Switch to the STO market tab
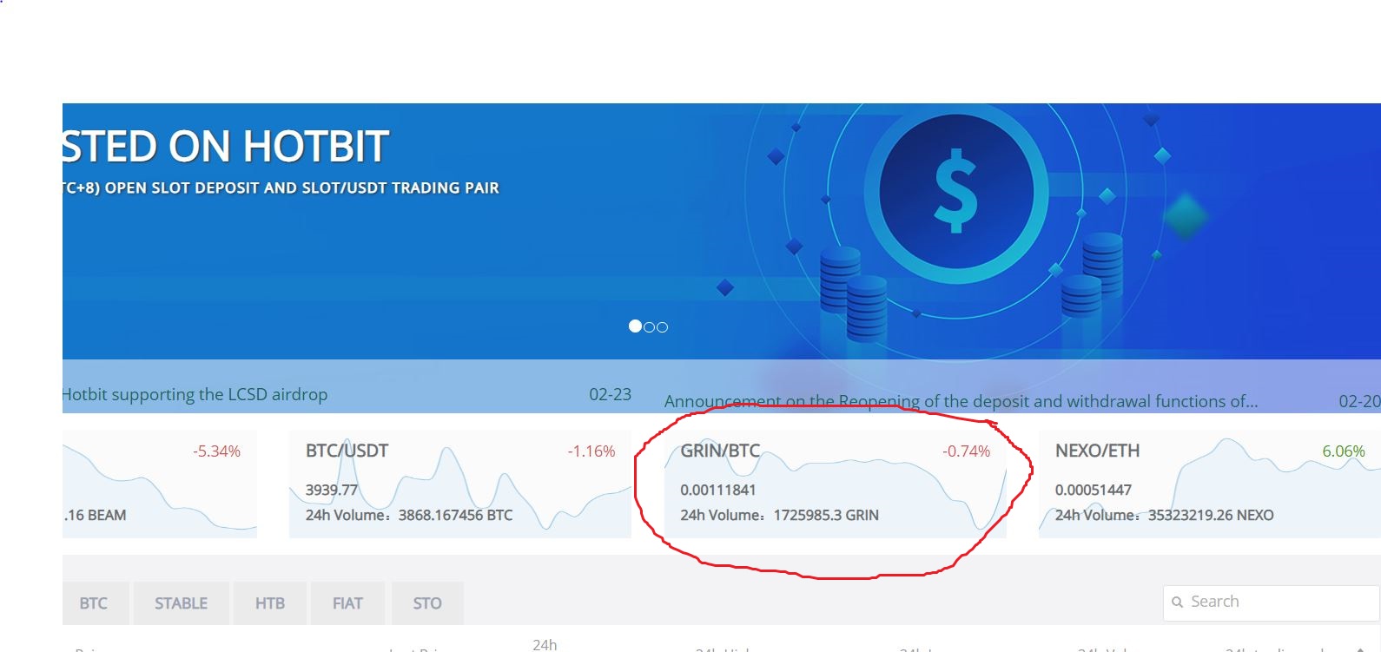This screenshot has width=1381, height=652. click(x=427, y=603)
